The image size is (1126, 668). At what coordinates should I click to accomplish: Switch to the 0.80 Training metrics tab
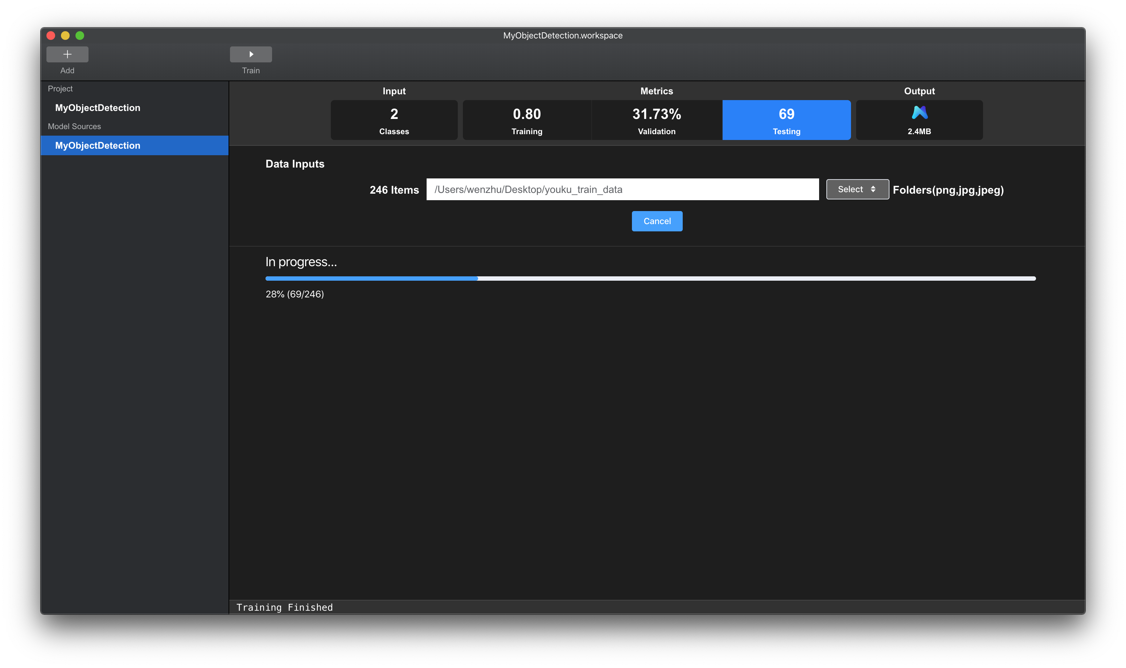pyautogui.click(x=527, y=120)
